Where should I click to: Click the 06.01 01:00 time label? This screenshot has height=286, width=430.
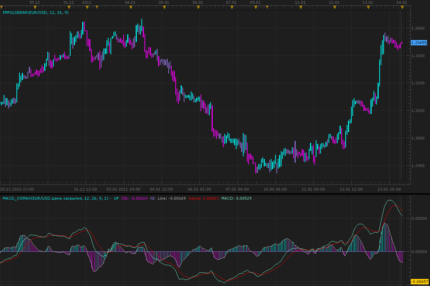(x=199, y=189)
